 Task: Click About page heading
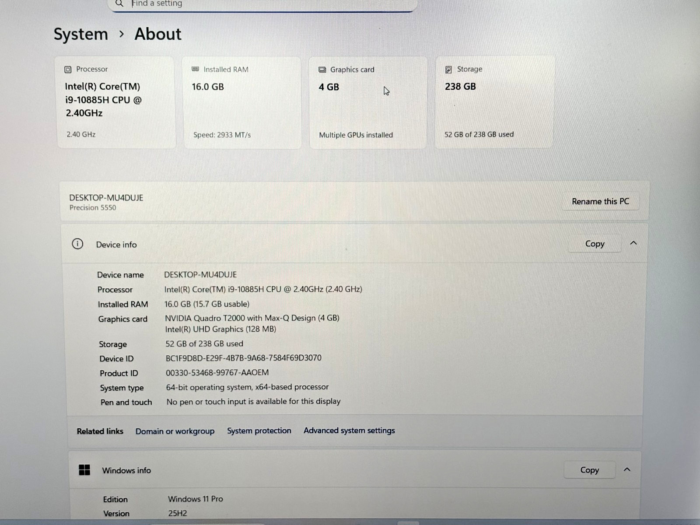click(158, 34)
